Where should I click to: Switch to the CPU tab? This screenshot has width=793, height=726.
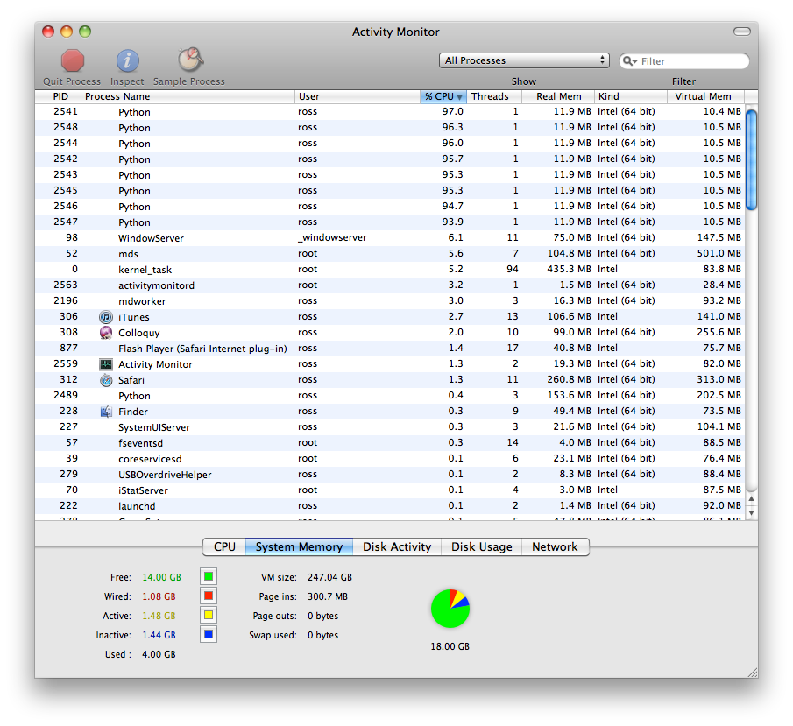224,546
